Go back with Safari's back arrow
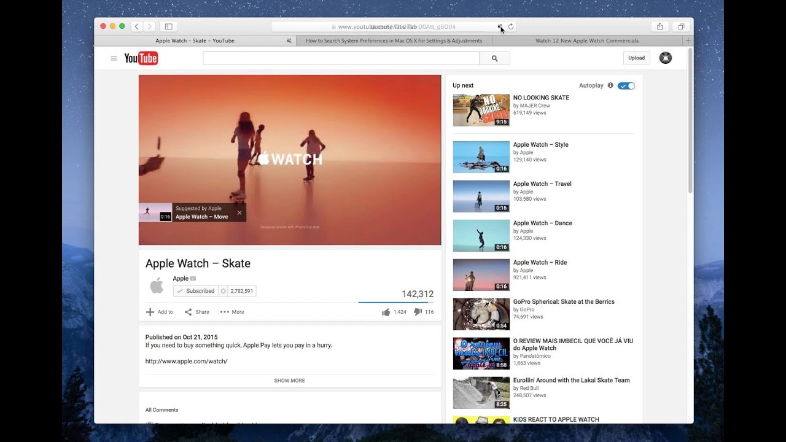The height and width of the screenshot is (442, 786). pyautogui.click(x=136, y=26)
